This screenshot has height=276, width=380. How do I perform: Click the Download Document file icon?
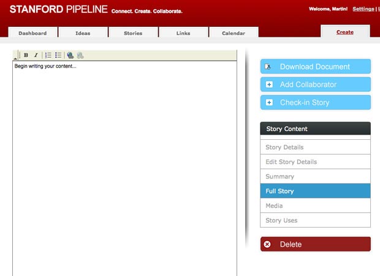coord(268,66)
